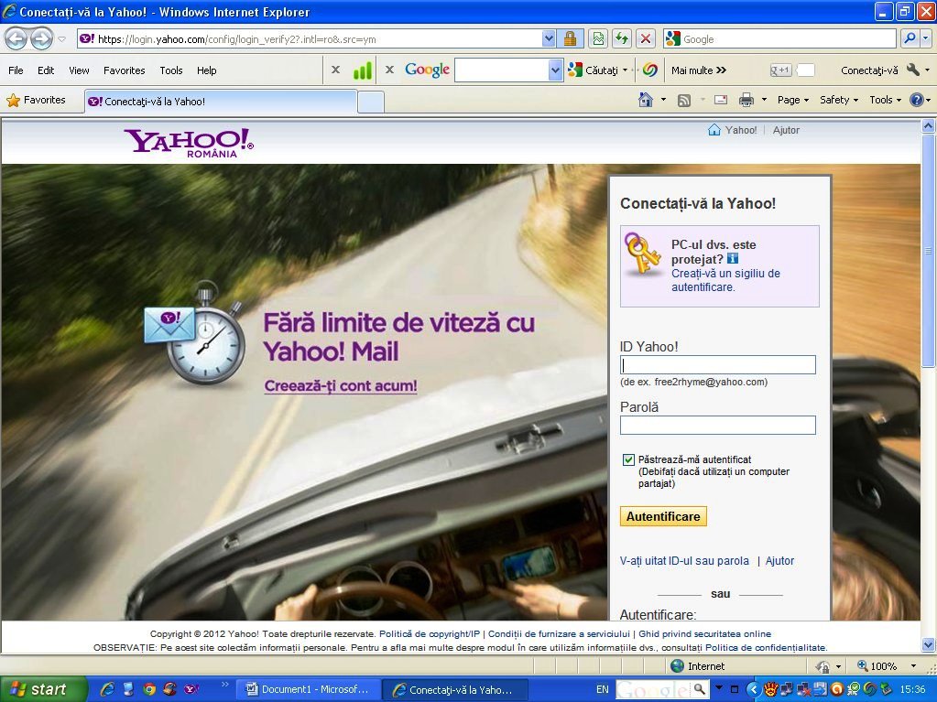Open the Edit menu
Image resolution: width=937 pixels, height=702 pixels.
tap(46, 70)
